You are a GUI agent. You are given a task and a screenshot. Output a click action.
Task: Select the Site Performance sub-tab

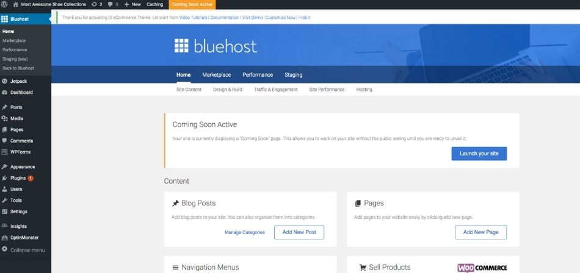[327, 90]
